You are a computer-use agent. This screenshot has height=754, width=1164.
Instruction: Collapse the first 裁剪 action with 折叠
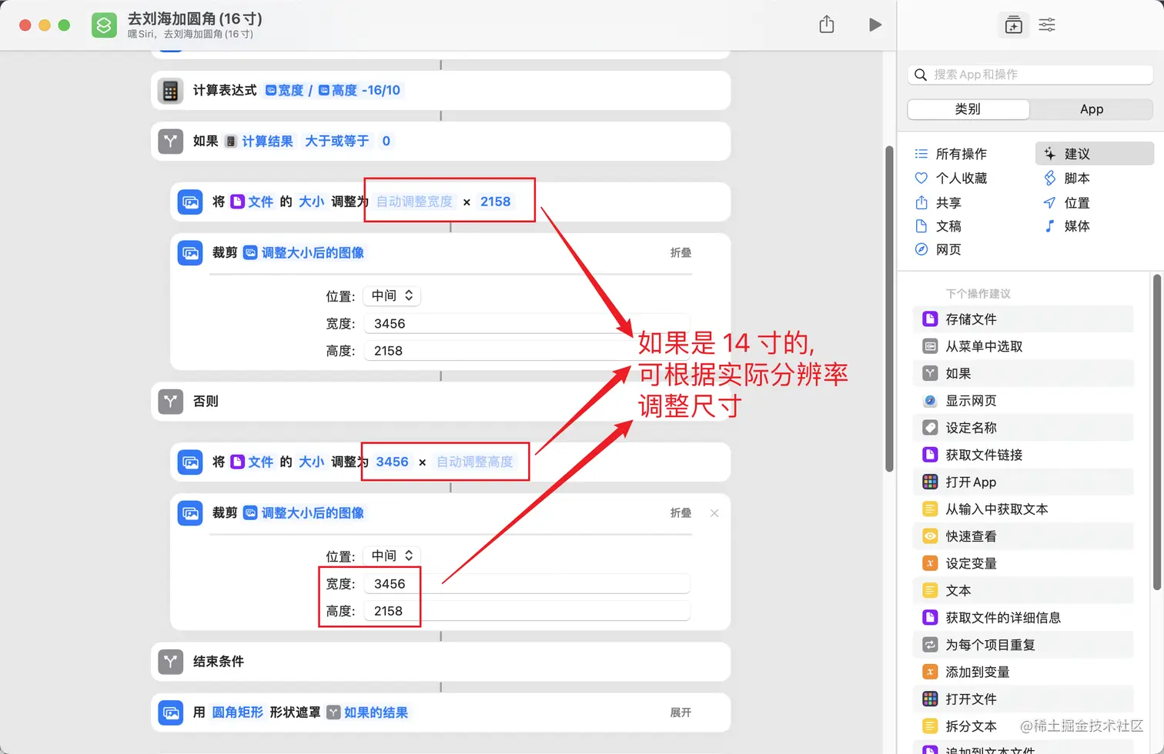tap(681, 252)
